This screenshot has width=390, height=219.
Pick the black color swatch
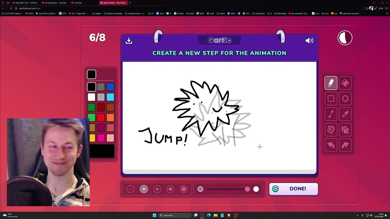(x=91, y=87)
